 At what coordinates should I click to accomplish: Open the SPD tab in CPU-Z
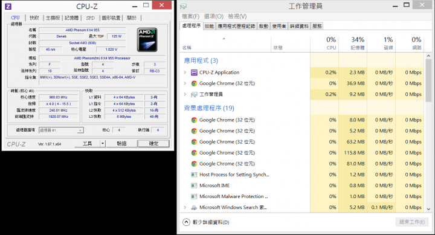(x=91, y=18)
